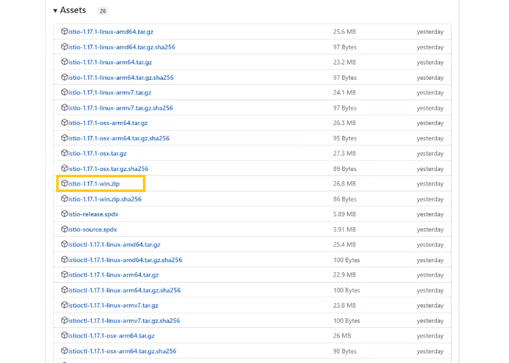Click package icon beside istio-1.17.1-osx.tar.gz

(x=64, y=153)
